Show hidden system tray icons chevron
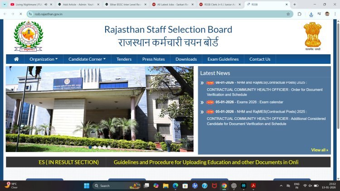 281,186
